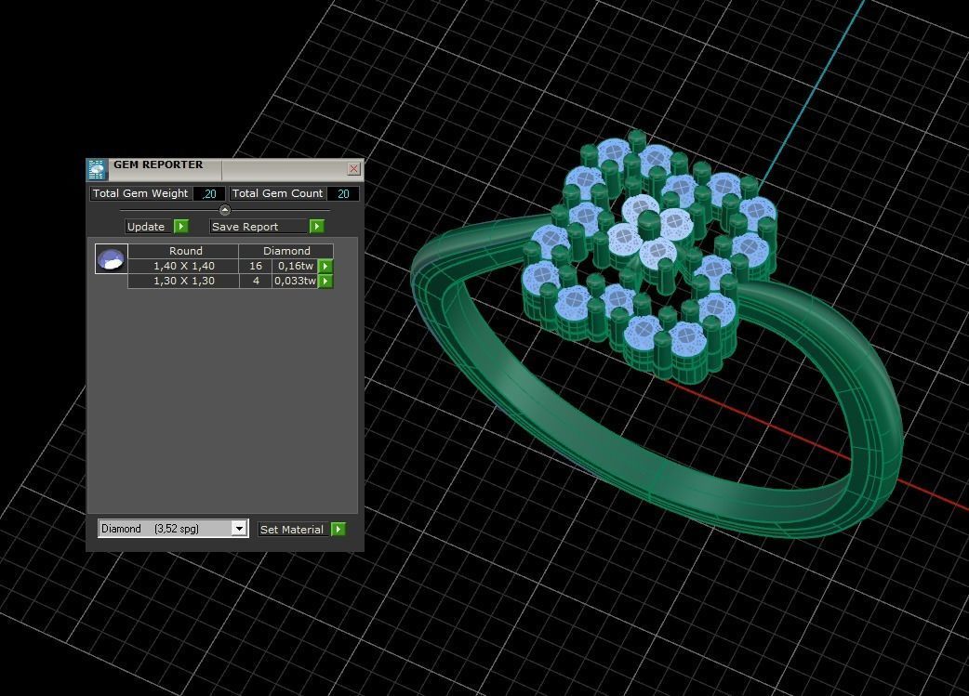The image size is (969, 696).
Task: Click the quantity cell showing 4
Action: tap(255, 281)
